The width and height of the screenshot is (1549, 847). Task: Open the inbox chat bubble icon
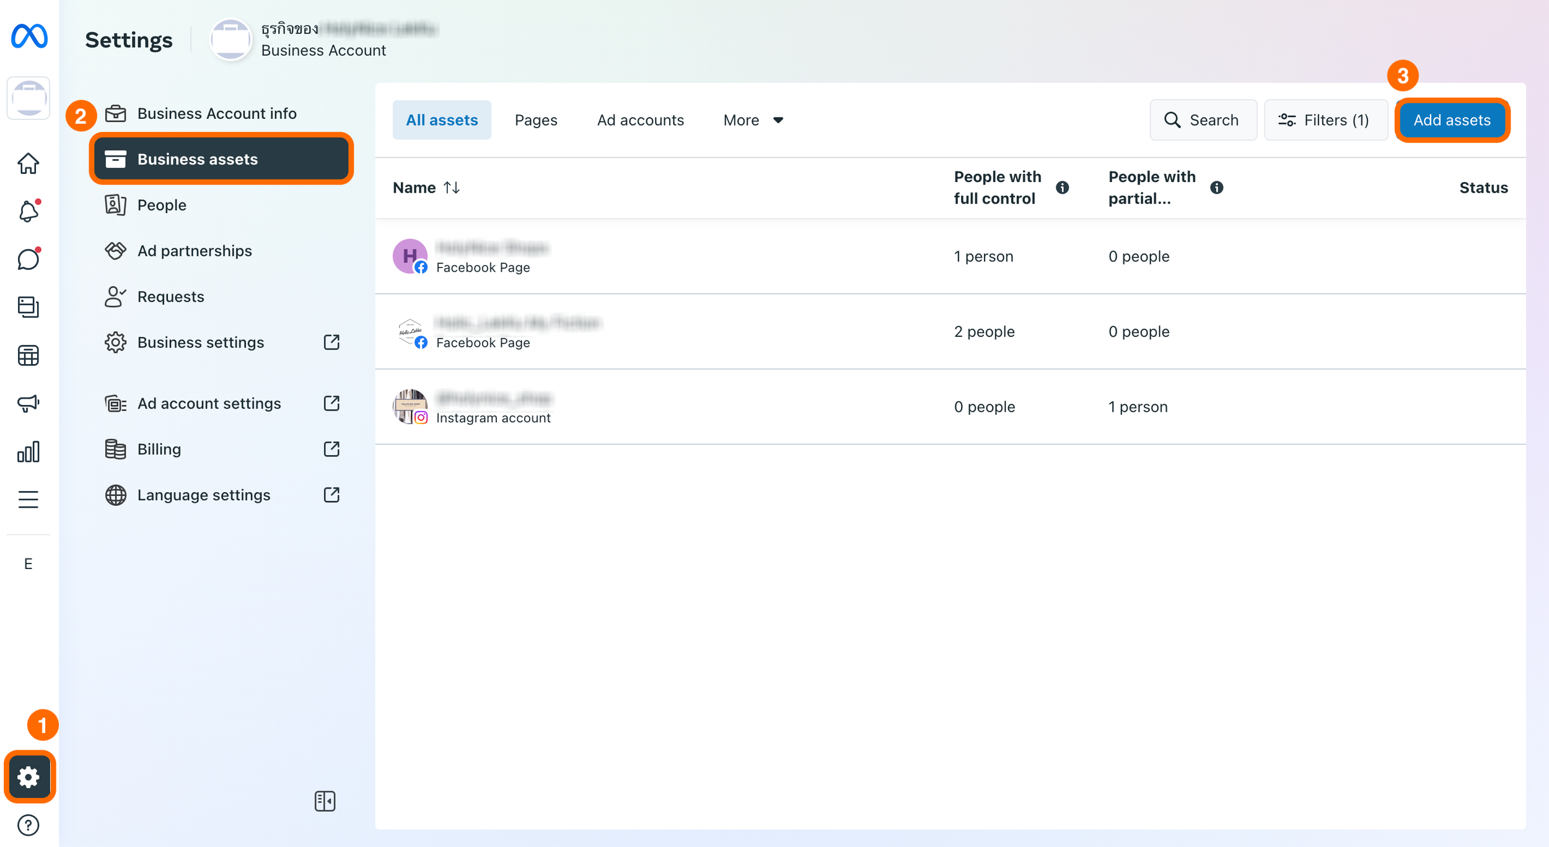point(28,259)
